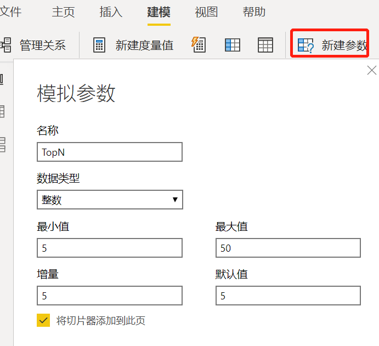
Task: Click the quick measure lightning icon
Action: (x=199, y=45)
